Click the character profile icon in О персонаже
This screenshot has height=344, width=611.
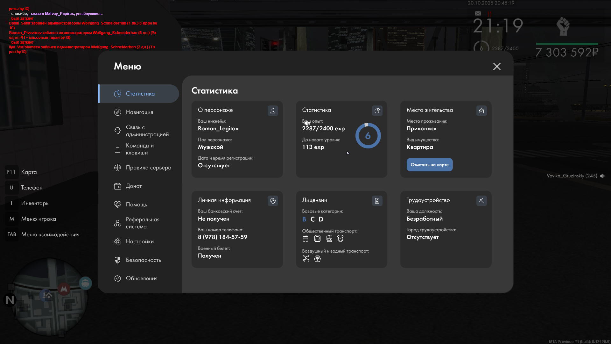273,111
